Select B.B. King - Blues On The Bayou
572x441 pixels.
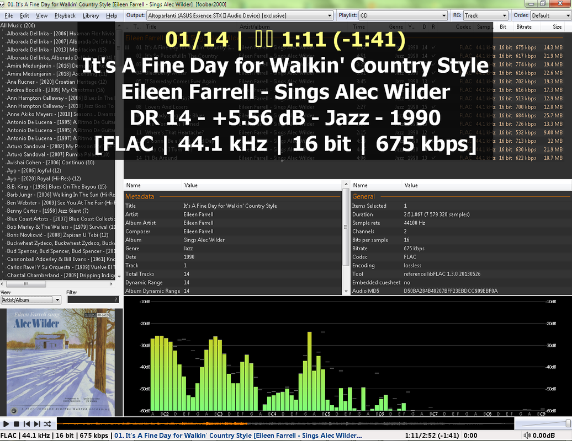pyautogui.click(x=56, y=186)
